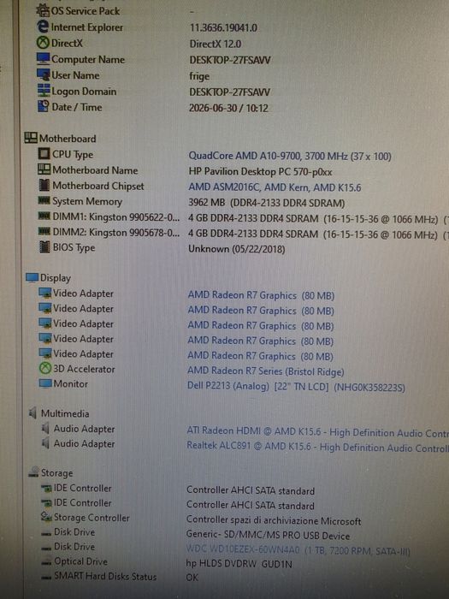This screenshot has height=599, width=449.
Task: Click the Storage section icon
Action: (x=33, y=471)
